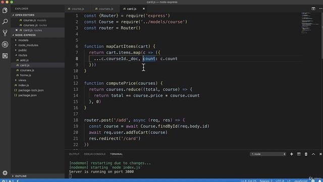
Task: Change language mode via JavaScript status
Action: pyautogui.click(x=301, y=181)
